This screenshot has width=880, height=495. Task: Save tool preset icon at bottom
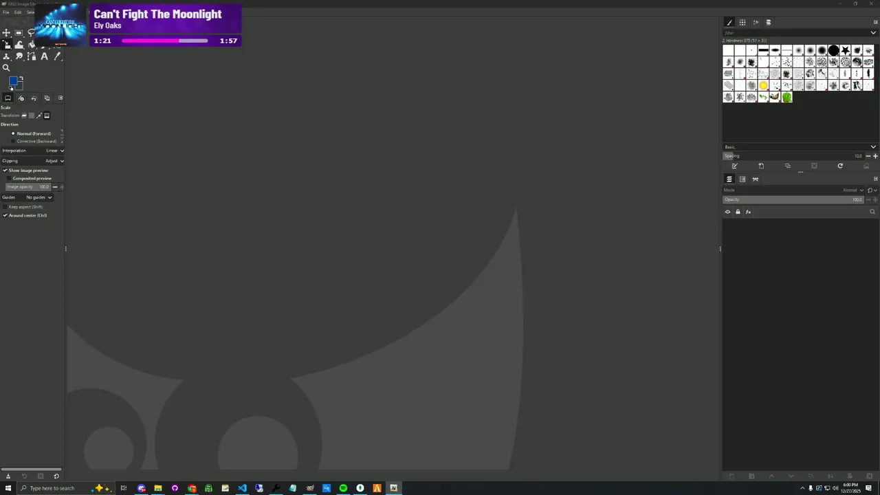point(8,476)
